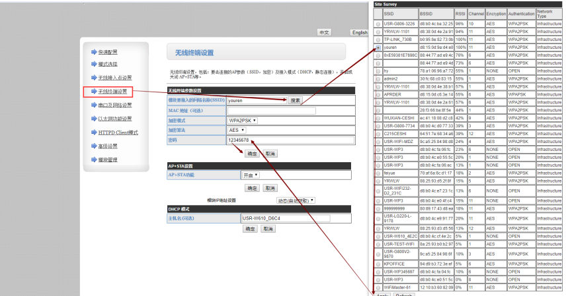Image resolution: width=566 pixels, height=296 pixels.
Task: Click the arrow icon beside 以太网功能设置
Action: coord(93,119)
